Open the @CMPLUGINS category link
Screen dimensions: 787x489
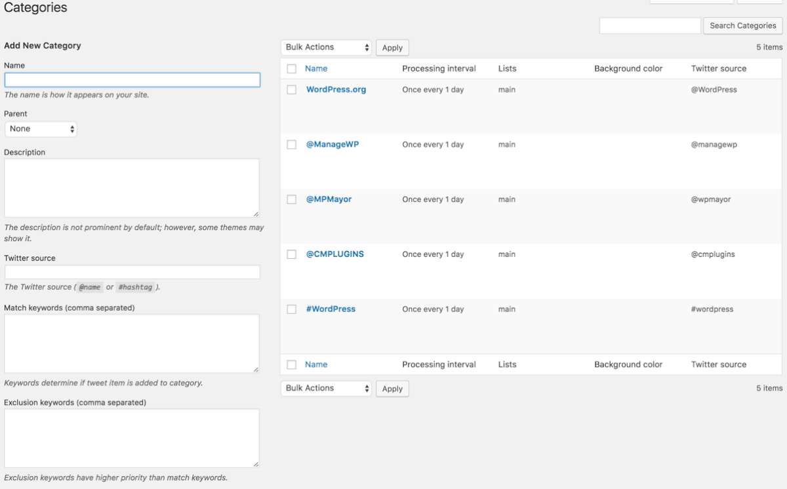(334, 254)
